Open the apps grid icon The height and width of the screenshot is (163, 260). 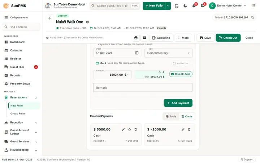[253, 6]
